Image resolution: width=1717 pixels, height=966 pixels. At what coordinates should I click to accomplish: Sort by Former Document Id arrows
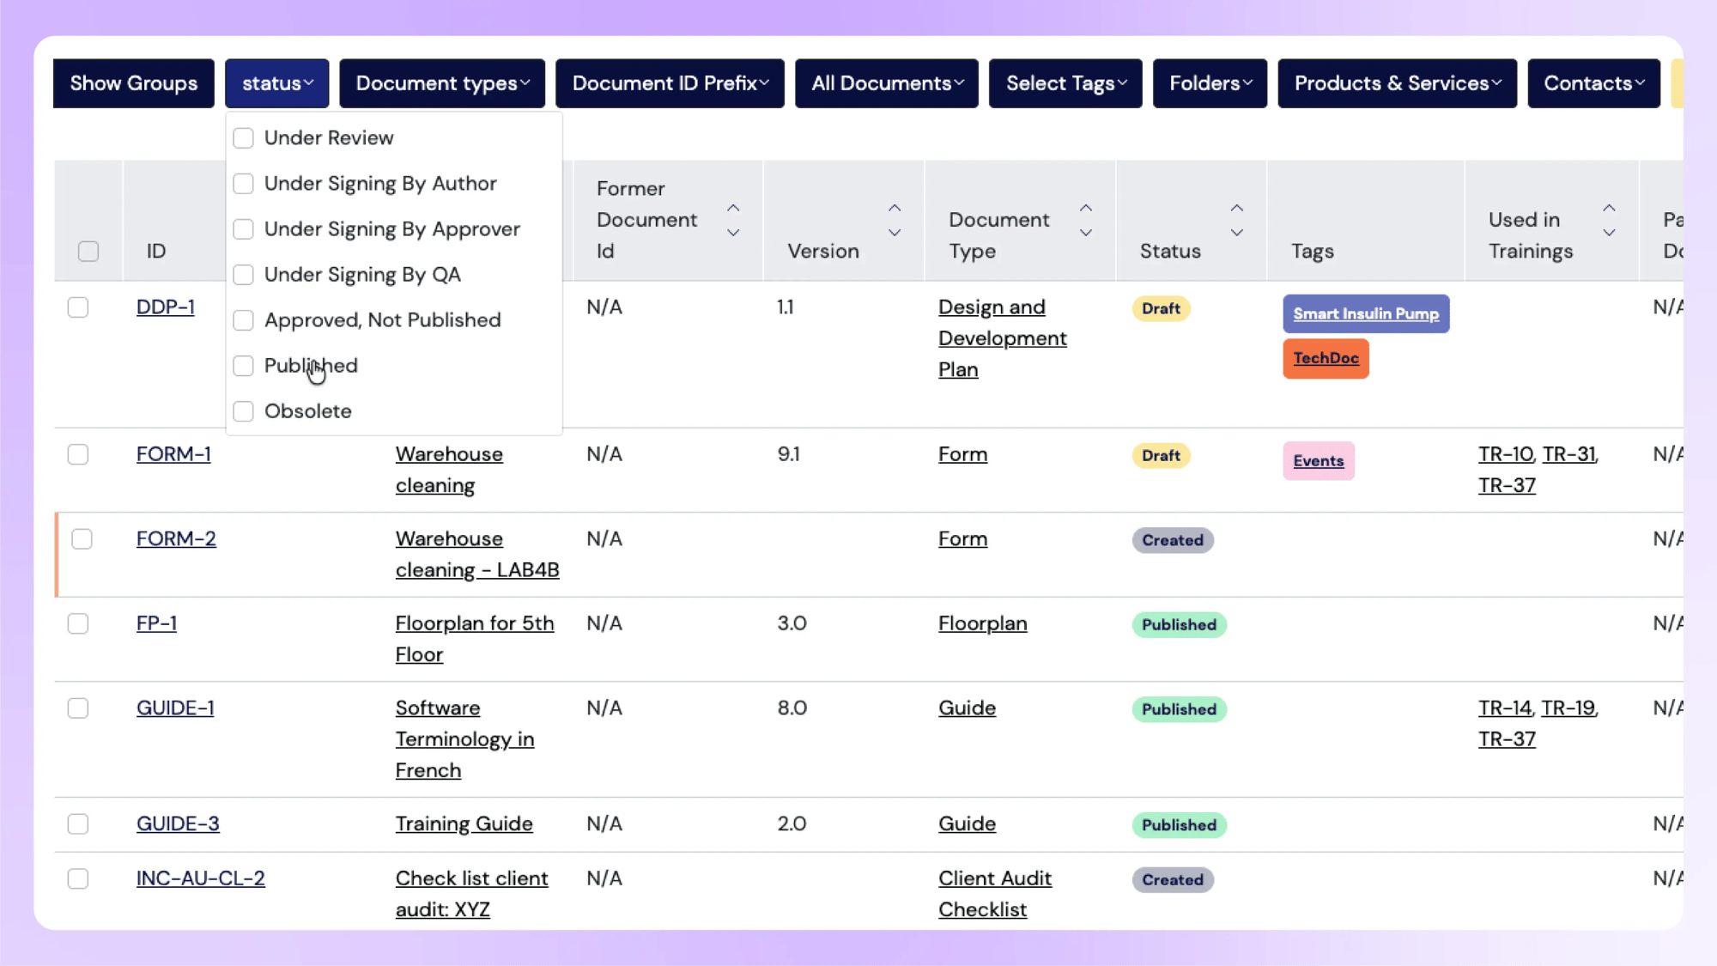732,221
